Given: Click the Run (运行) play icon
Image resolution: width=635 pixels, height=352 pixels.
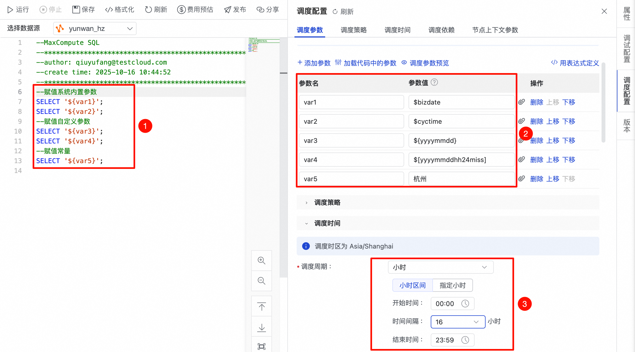Looking at the screenshot, I should (10, 10).
